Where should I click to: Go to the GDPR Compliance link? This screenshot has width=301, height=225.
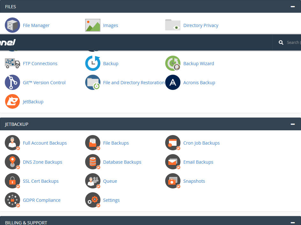(42, 200)
